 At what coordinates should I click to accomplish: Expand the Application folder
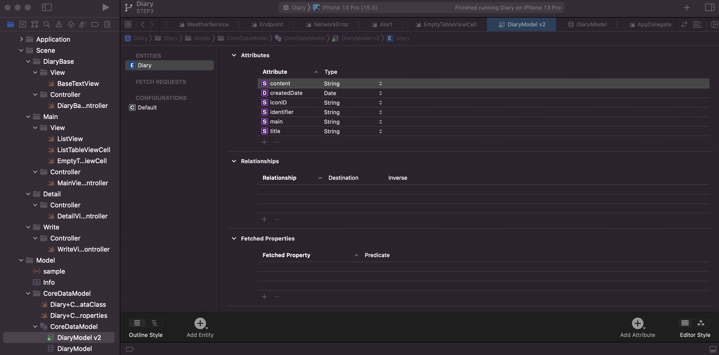[21, 39]
